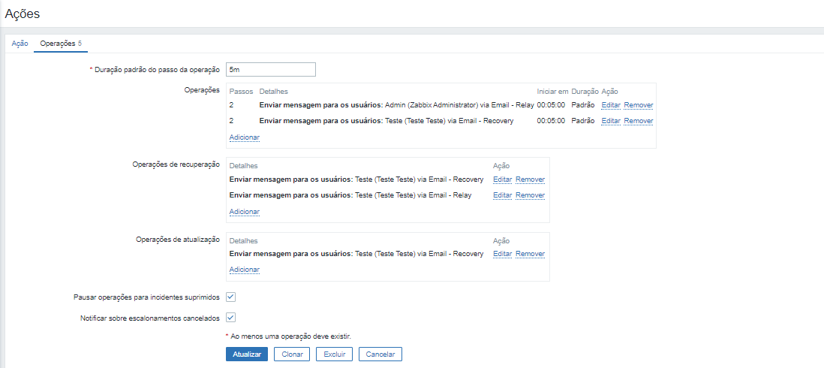Remove recovery operation via Email - Recovery
The width and height of the screenshot is (824, 368).
[530, 179]
